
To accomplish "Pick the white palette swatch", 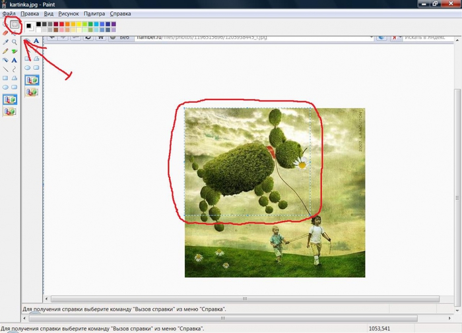I will (x=38, y=30).
